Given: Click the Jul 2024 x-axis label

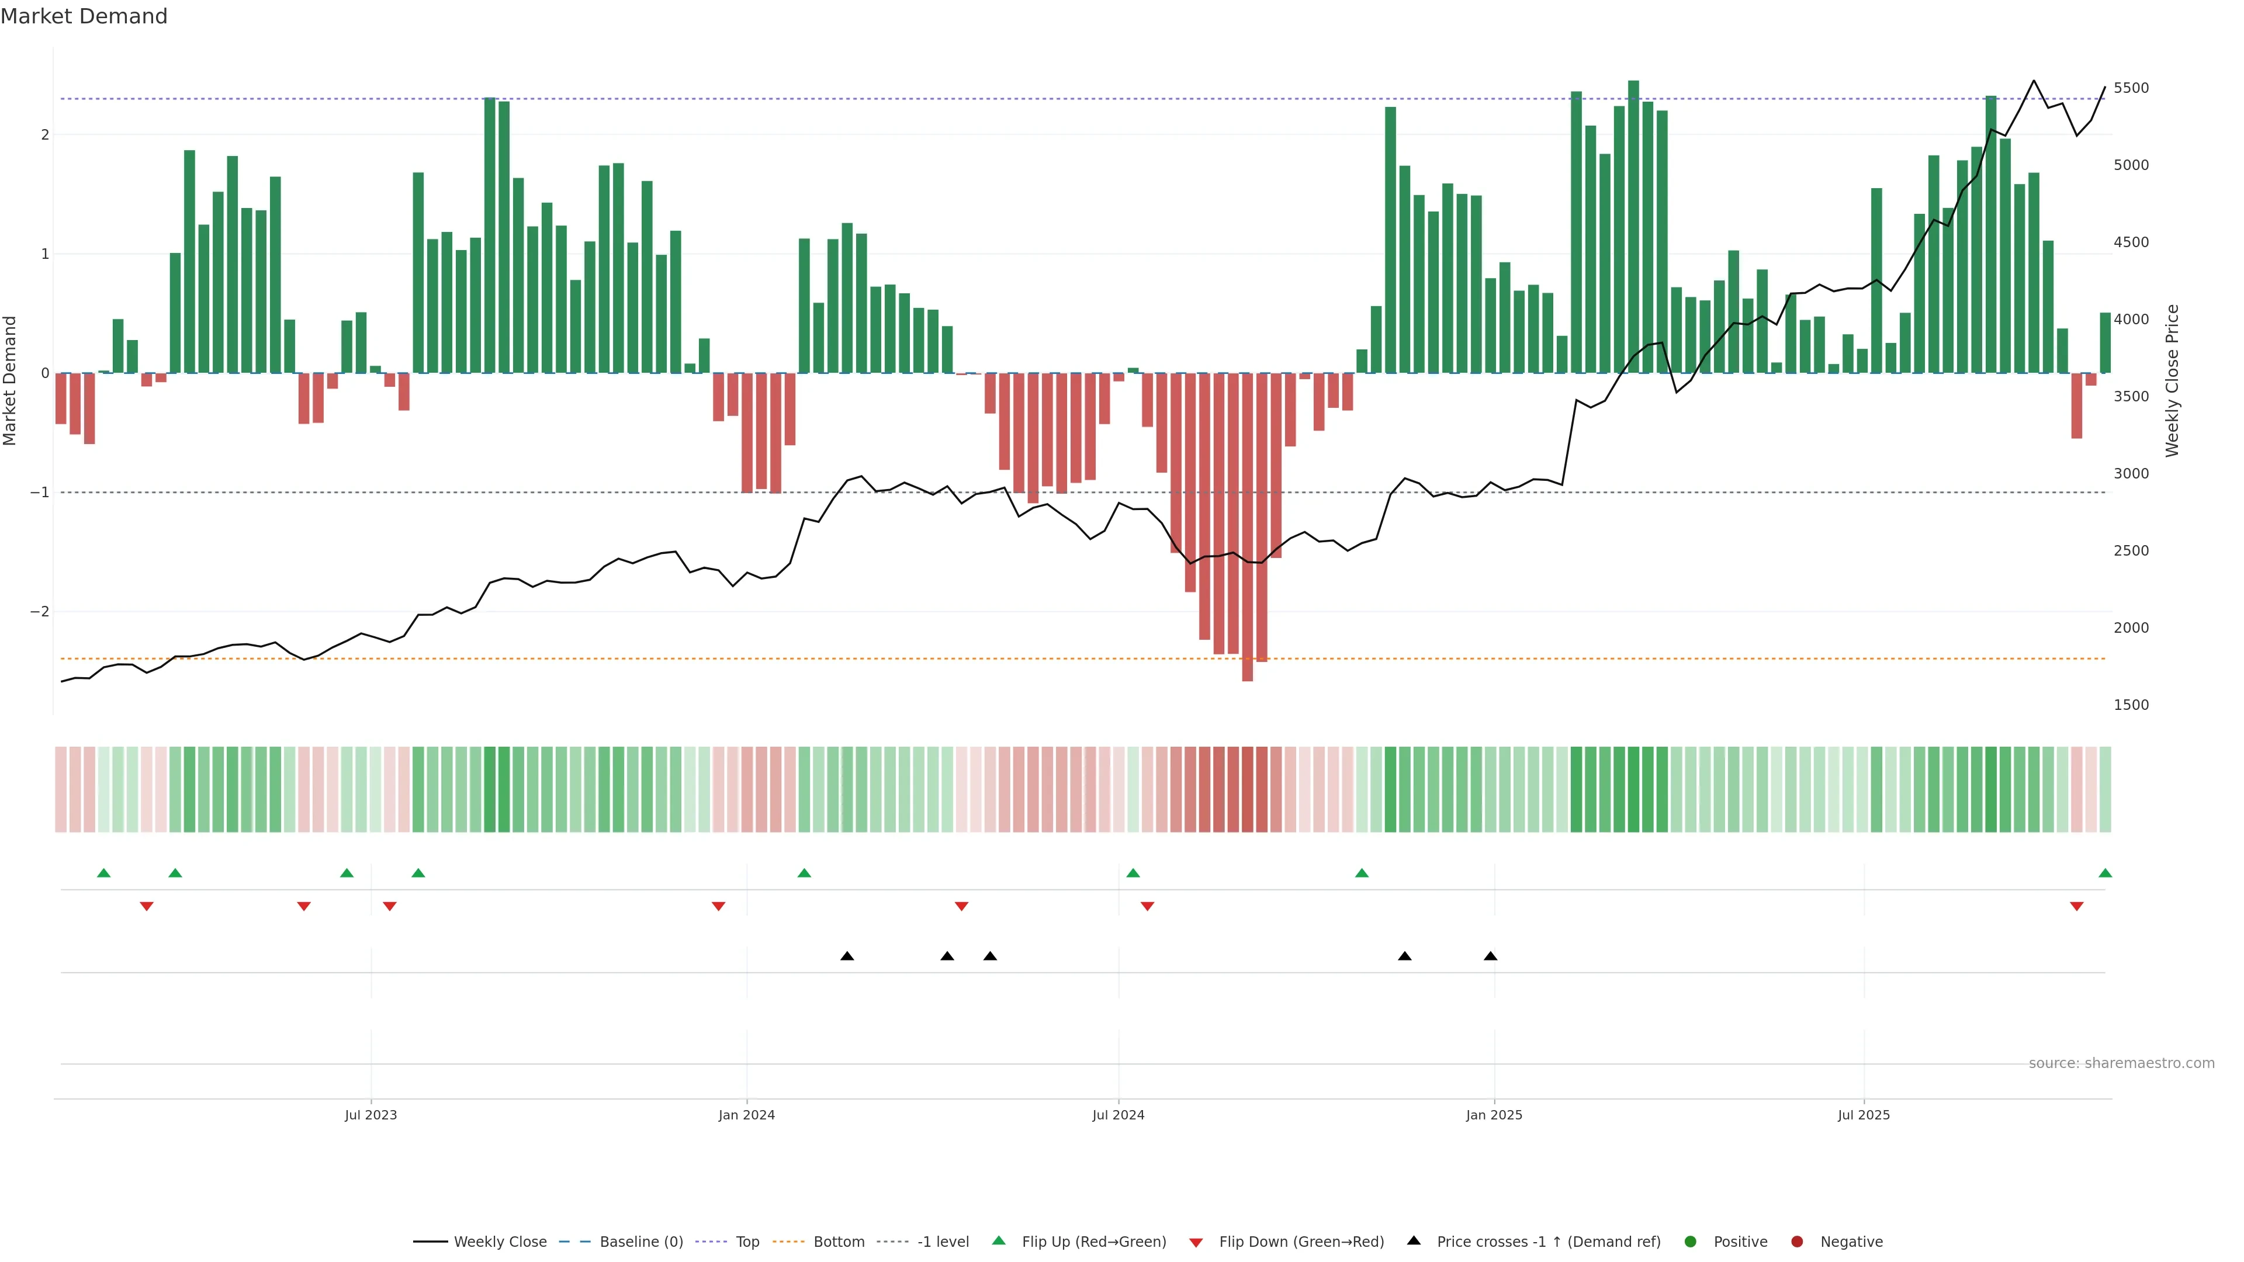Looking at the screenshot, I should point(1118,1116).
